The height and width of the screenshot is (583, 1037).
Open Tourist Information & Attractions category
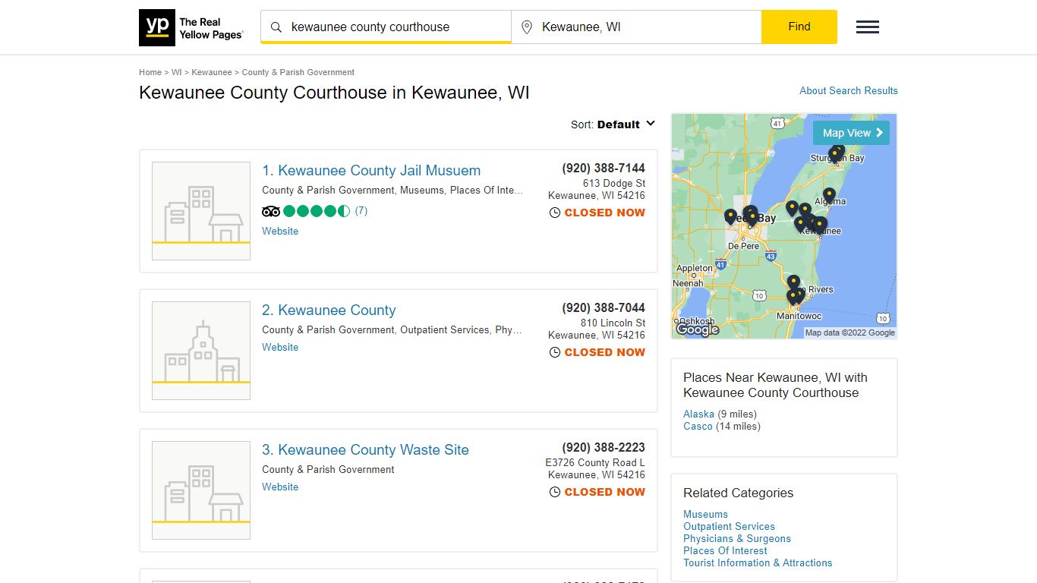click(x=758, y=563)
